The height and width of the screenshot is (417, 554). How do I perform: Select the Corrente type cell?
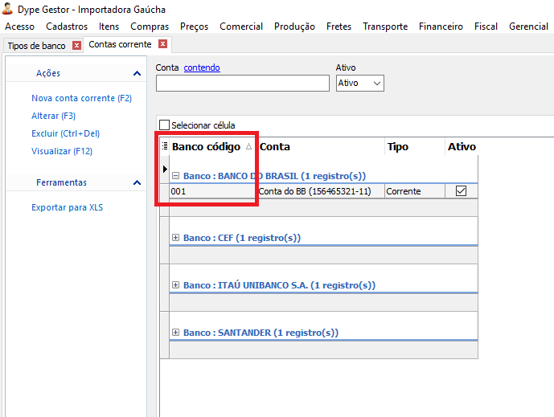415,191
